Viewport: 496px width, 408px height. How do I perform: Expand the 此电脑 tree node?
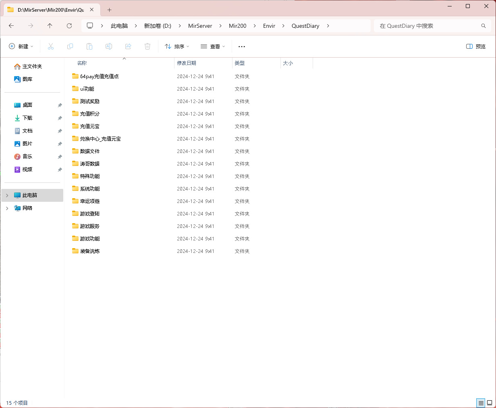pos(7,195)
